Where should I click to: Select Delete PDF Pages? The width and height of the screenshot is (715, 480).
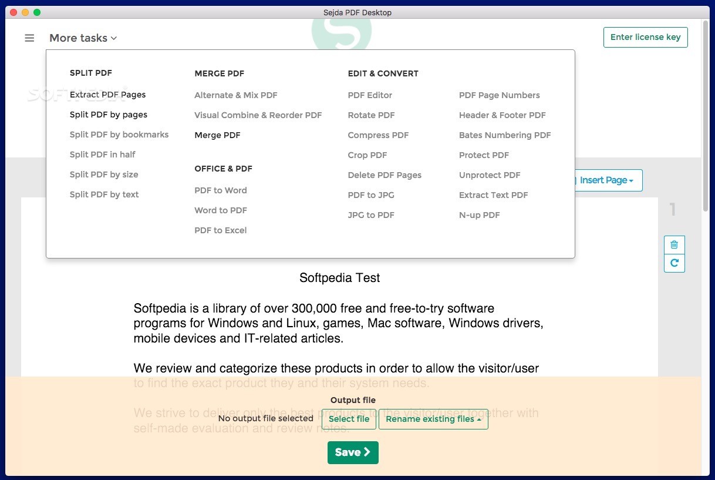[x=385, y=175]
